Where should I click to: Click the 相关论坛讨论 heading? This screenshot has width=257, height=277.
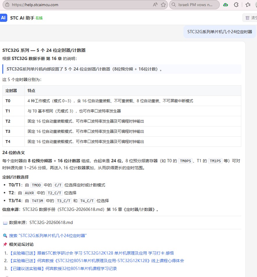pos(21,244)
